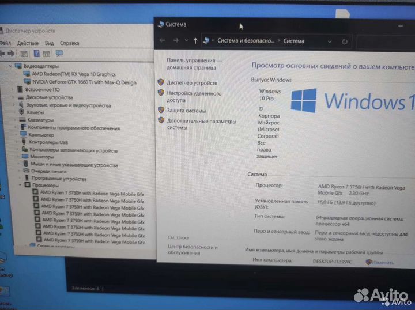This screenshot has height=310, width=415.
Task: Click the Очереди печати printer icon
Action: click(x=26, y=171)
